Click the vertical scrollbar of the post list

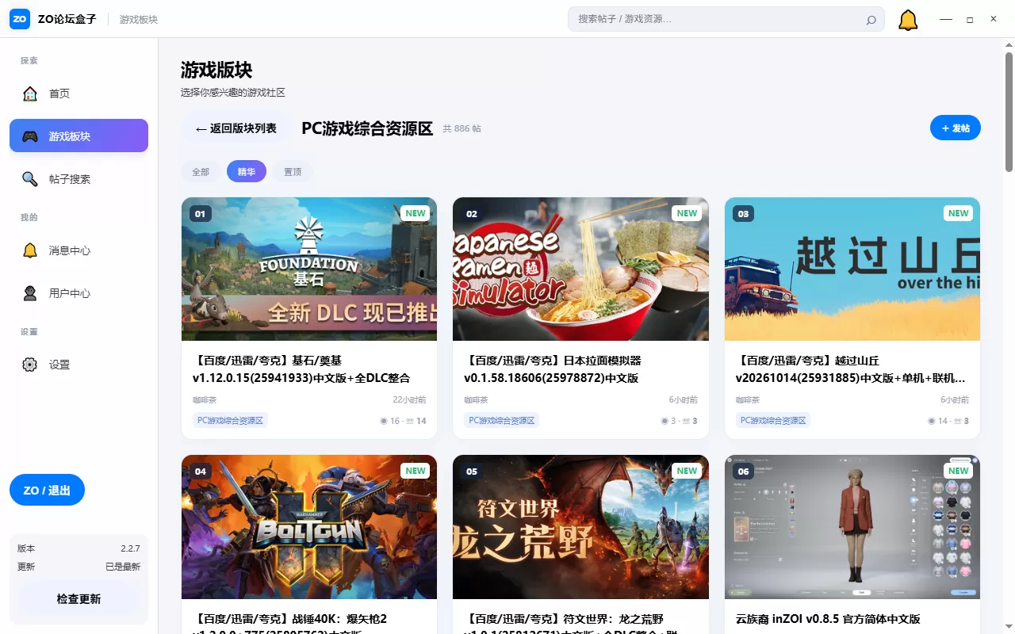1009,111
